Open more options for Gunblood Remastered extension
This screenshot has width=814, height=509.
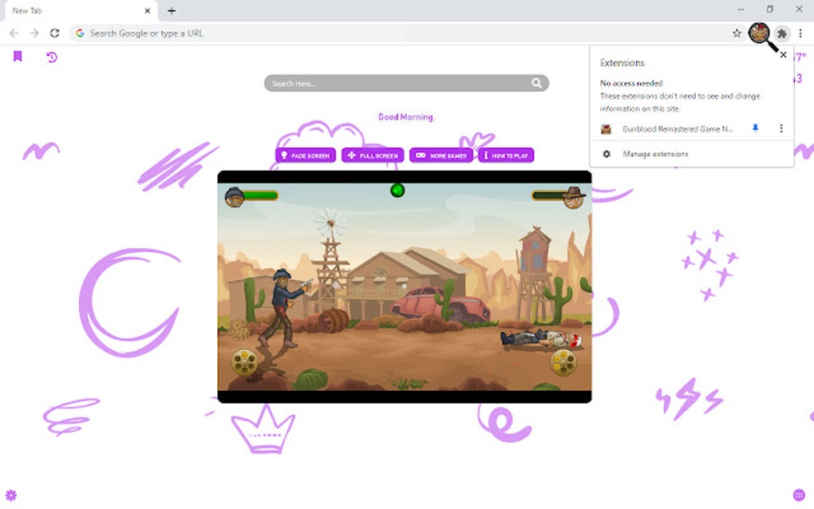coord(781,128)
